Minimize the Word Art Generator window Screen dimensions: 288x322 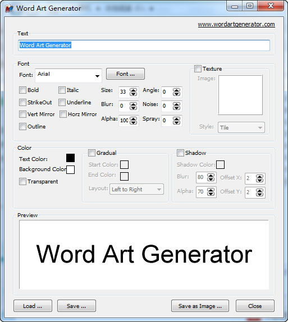click(234, 6)
